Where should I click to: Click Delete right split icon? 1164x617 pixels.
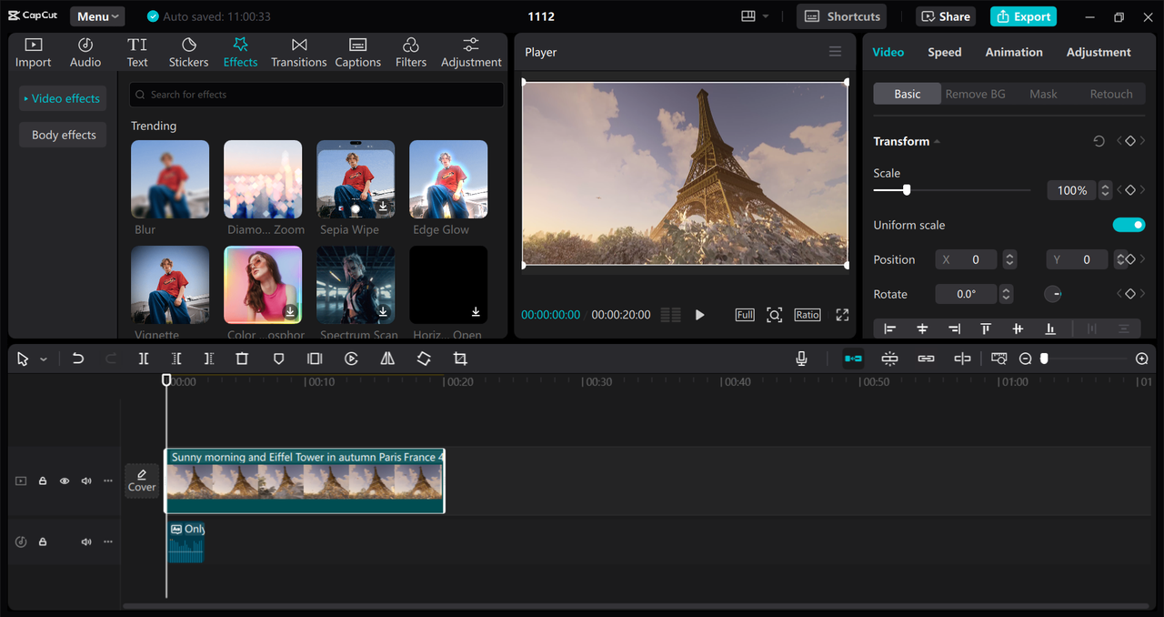tap(209, 359)
